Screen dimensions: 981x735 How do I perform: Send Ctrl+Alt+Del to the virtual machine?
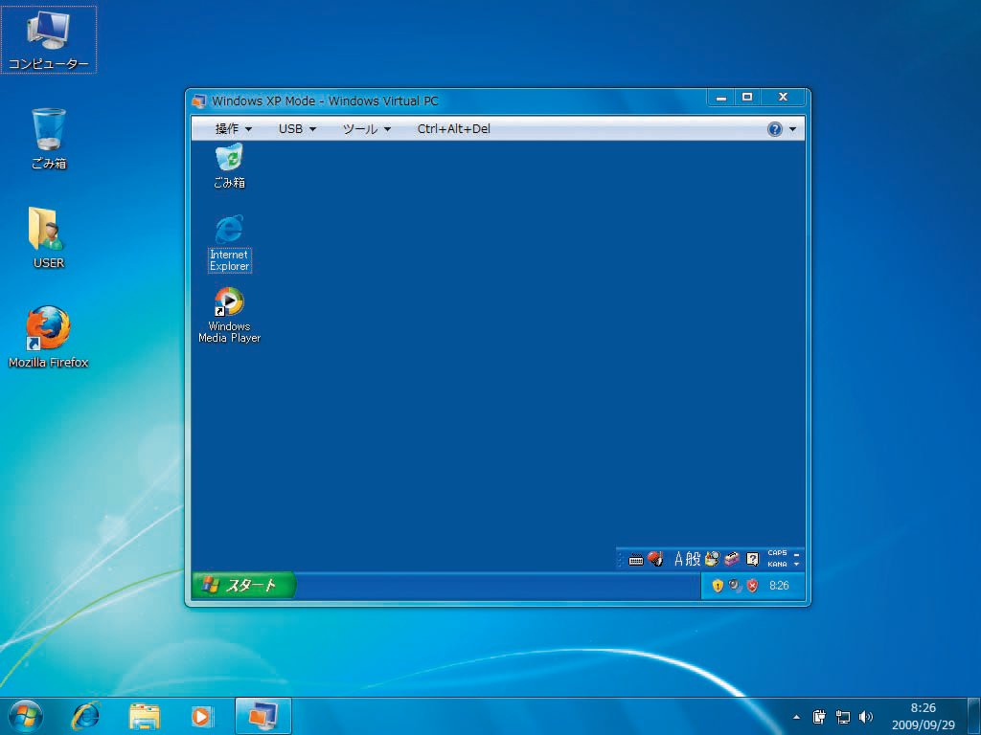[x=453, y=129]
